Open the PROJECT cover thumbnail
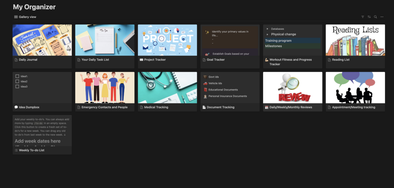The height and width of the screenshot is (188, 394). coord(167,40)
